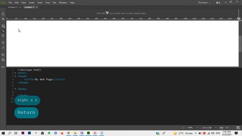Open the notification center icon
The image size is (242, 136).
point(236,133)
